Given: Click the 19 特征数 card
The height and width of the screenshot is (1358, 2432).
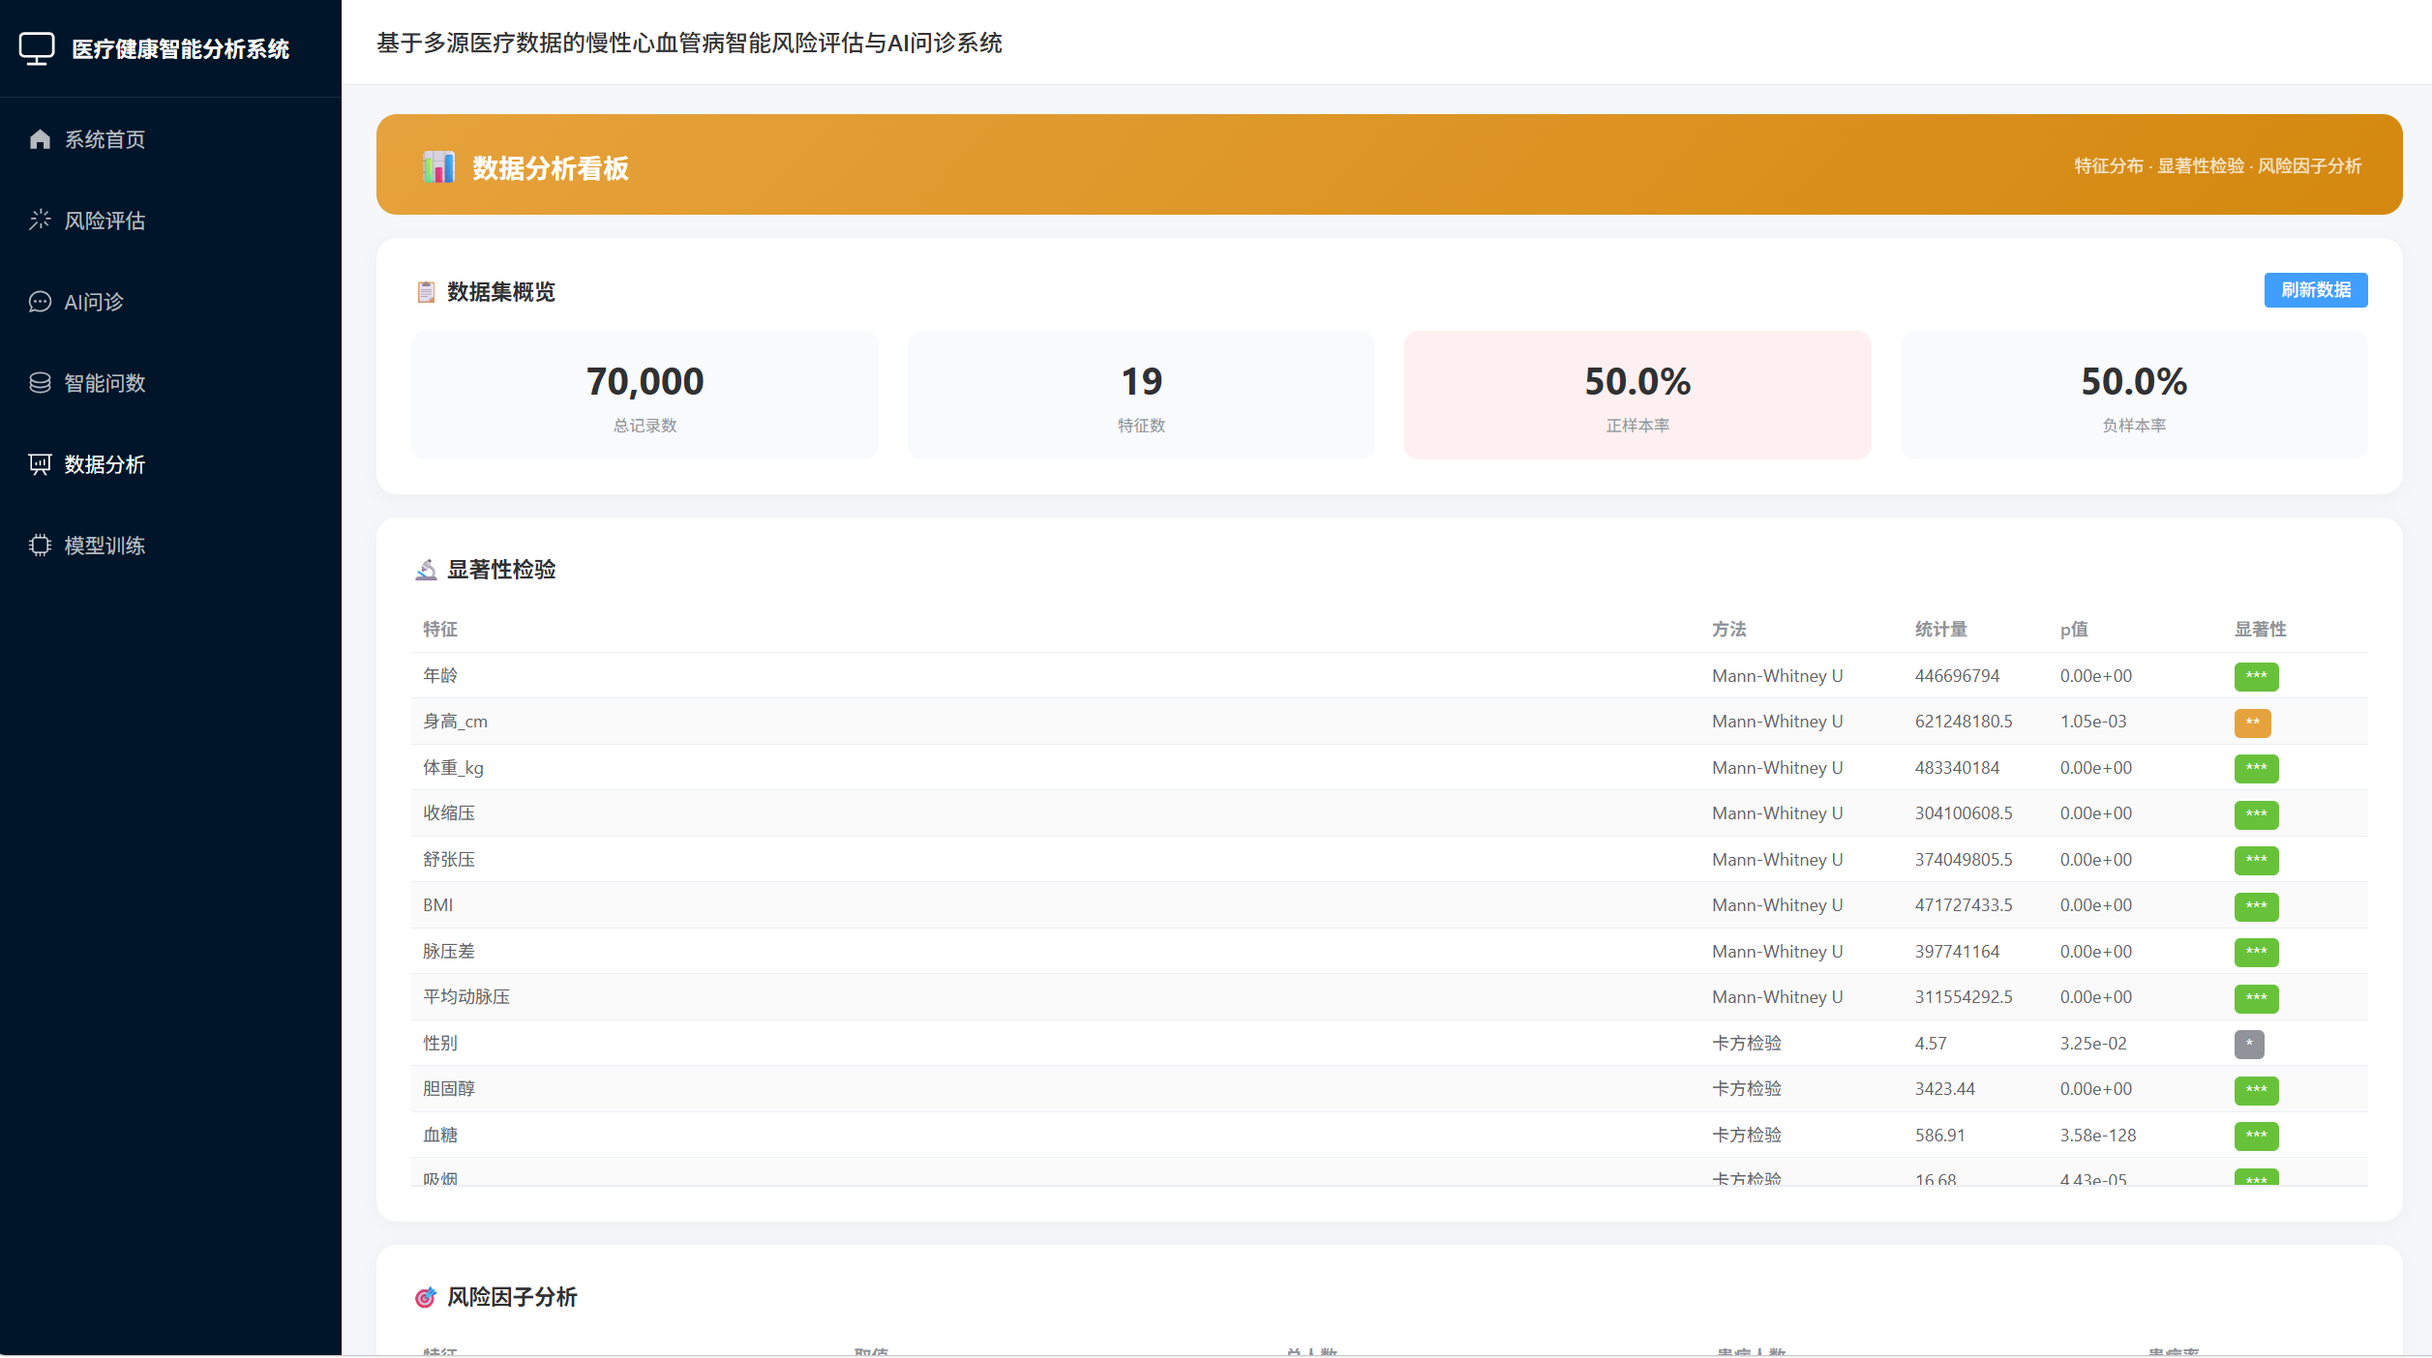Looking at the screenshot, I should click(1141, 395).
